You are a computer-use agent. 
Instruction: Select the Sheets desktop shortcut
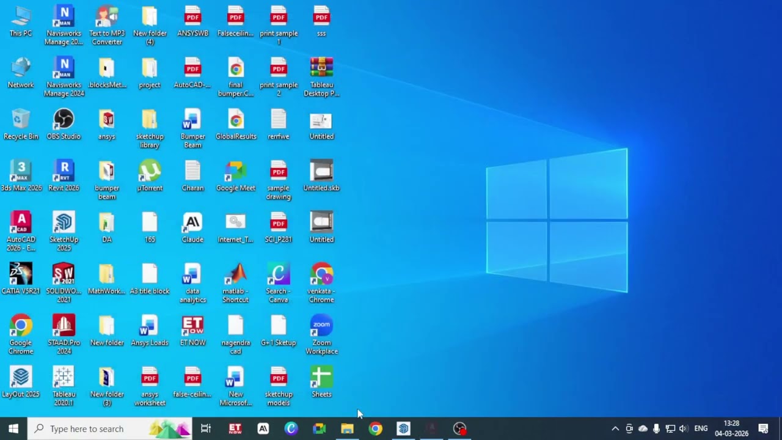(x=321, y=383)
